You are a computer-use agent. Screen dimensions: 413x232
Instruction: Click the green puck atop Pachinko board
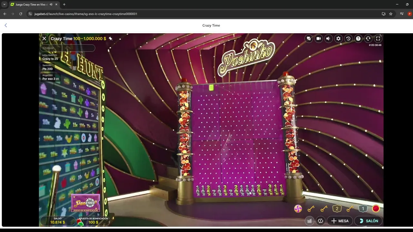click(211, 88)
